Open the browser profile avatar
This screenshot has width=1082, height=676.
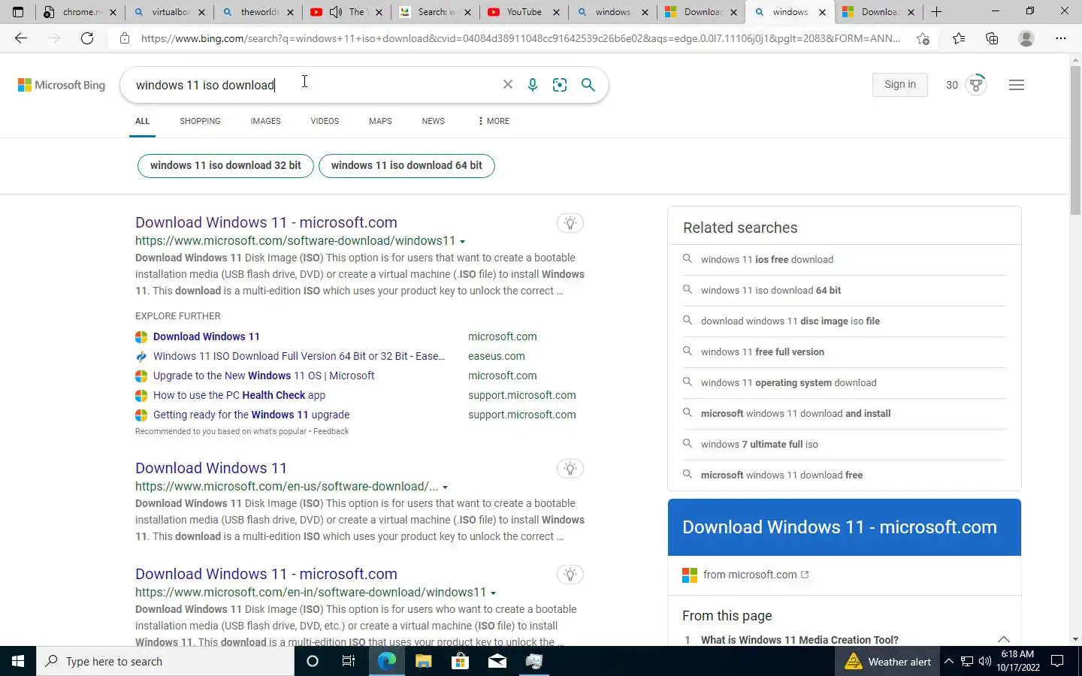1026,38
